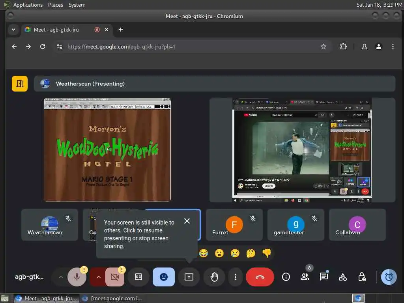Send the laughing emoji reaction
Viewport: 404px width, 303px height.
204,253
